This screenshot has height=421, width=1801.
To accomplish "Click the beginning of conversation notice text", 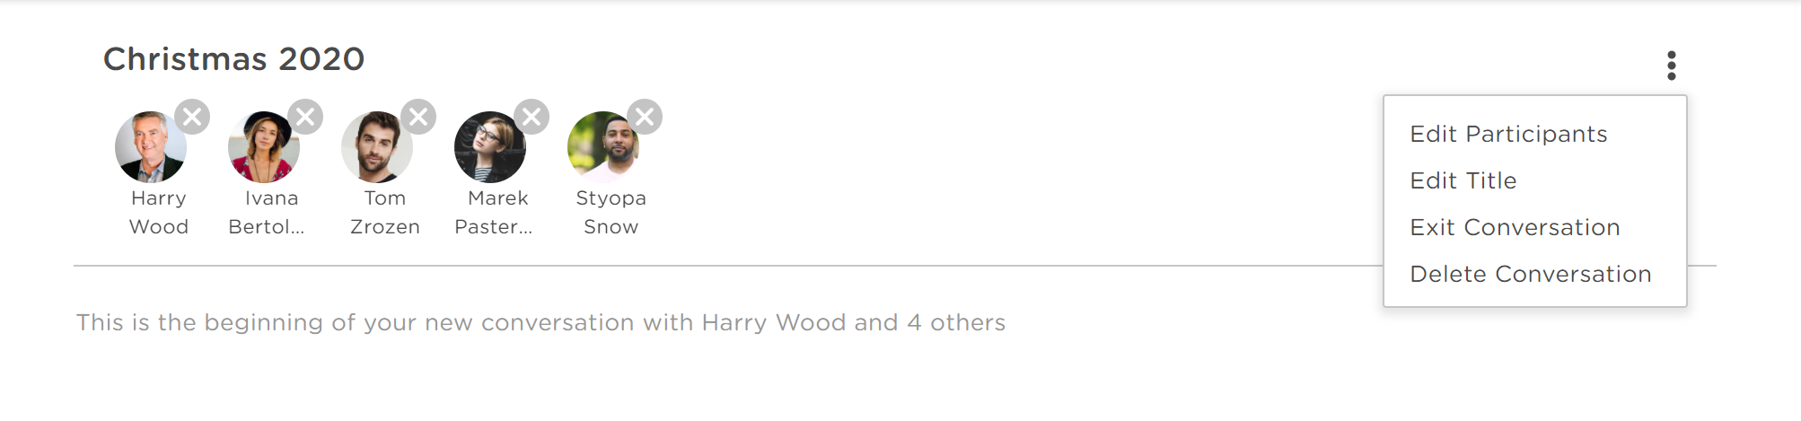I will (x=540, y=322).
